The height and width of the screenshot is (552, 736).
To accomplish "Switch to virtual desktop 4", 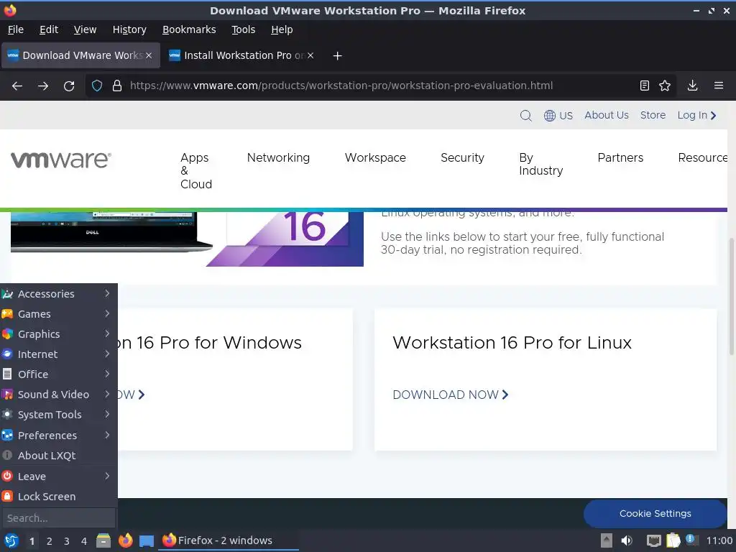I will 84,541.
